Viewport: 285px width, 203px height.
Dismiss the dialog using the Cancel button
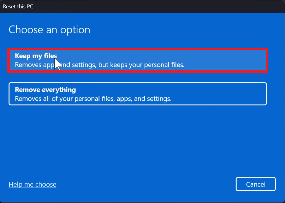click(256, 184)
